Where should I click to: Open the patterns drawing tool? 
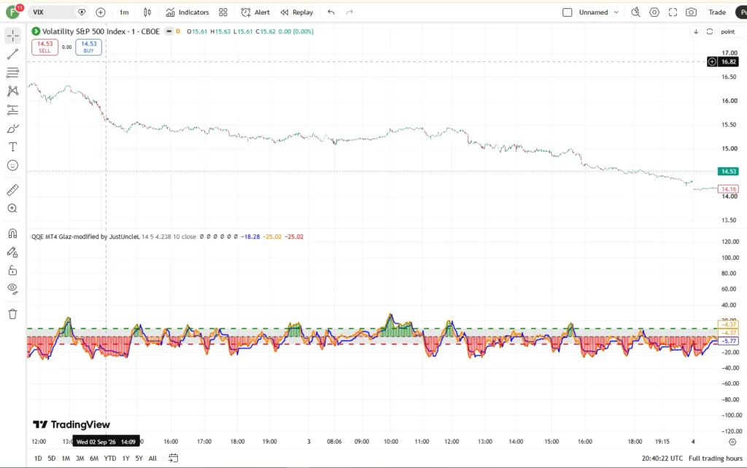pyautogui.click(x=13, y=91)
